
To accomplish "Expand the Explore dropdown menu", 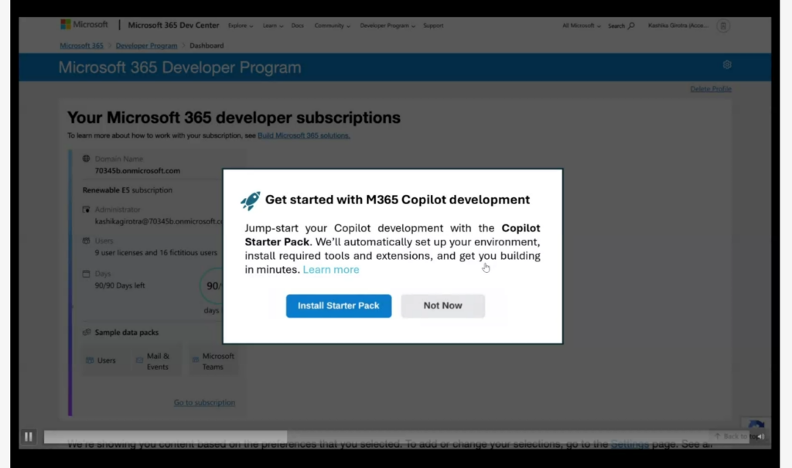I will point(241,26).
